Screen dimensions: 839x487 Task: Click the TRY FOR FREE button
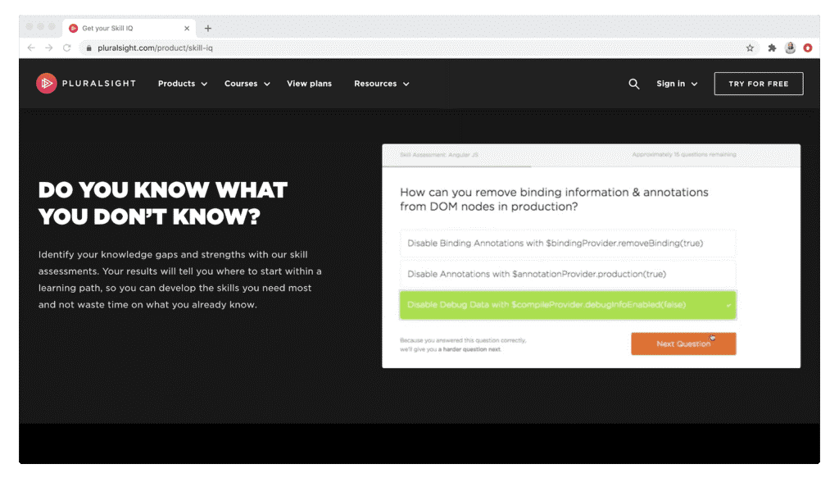758,84
